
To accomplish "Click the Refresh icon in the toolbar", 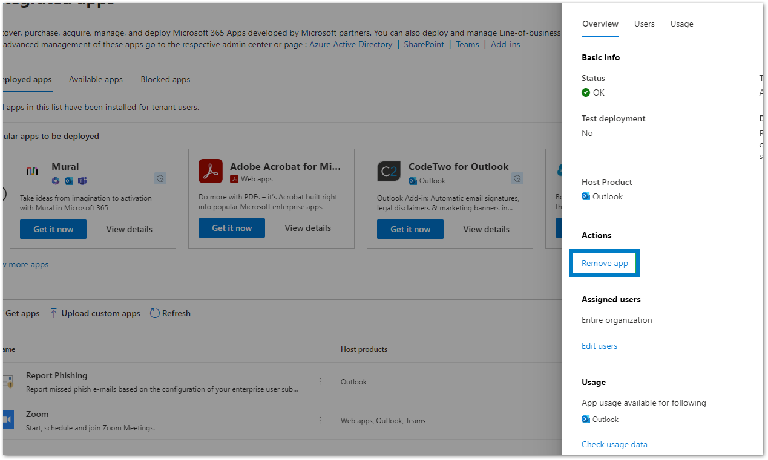I will click(154, 313).
